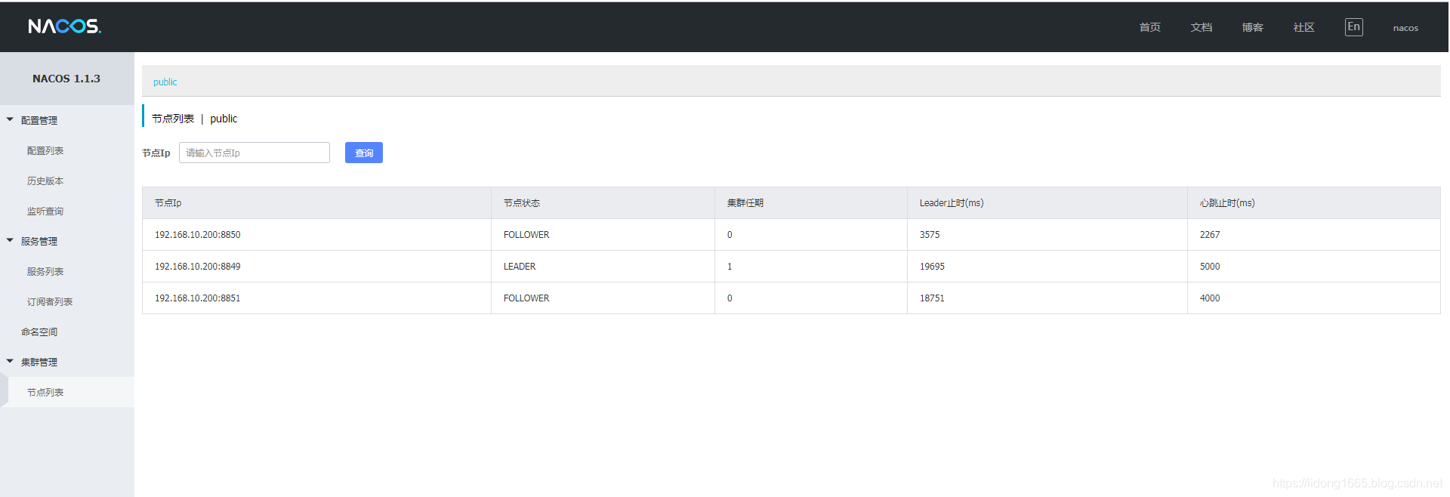Click Leader timeout value 19695

pyautogui.click(x=932, y=267)
